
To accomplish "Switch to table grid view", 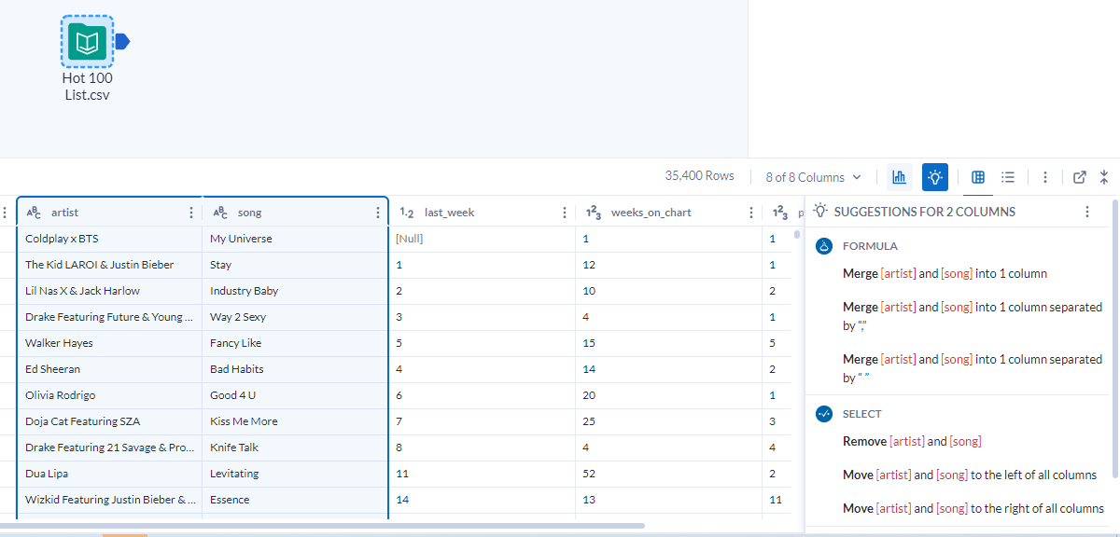I will (978, 176).
